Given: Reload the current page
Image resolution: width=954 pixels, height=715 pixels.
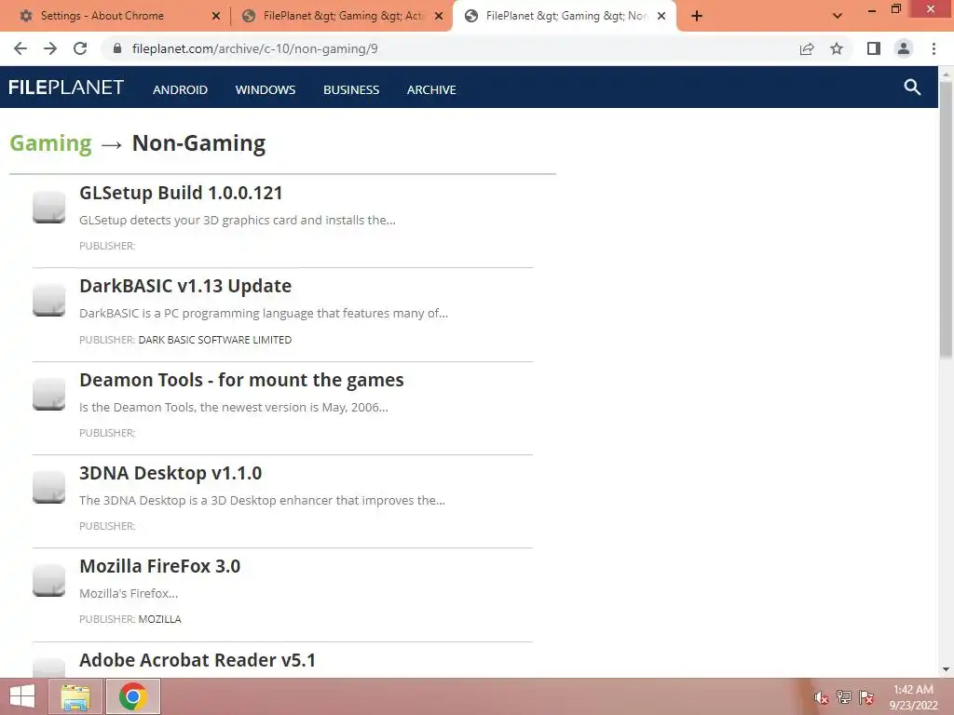Looking at the screenshot, I should point(80,48).
